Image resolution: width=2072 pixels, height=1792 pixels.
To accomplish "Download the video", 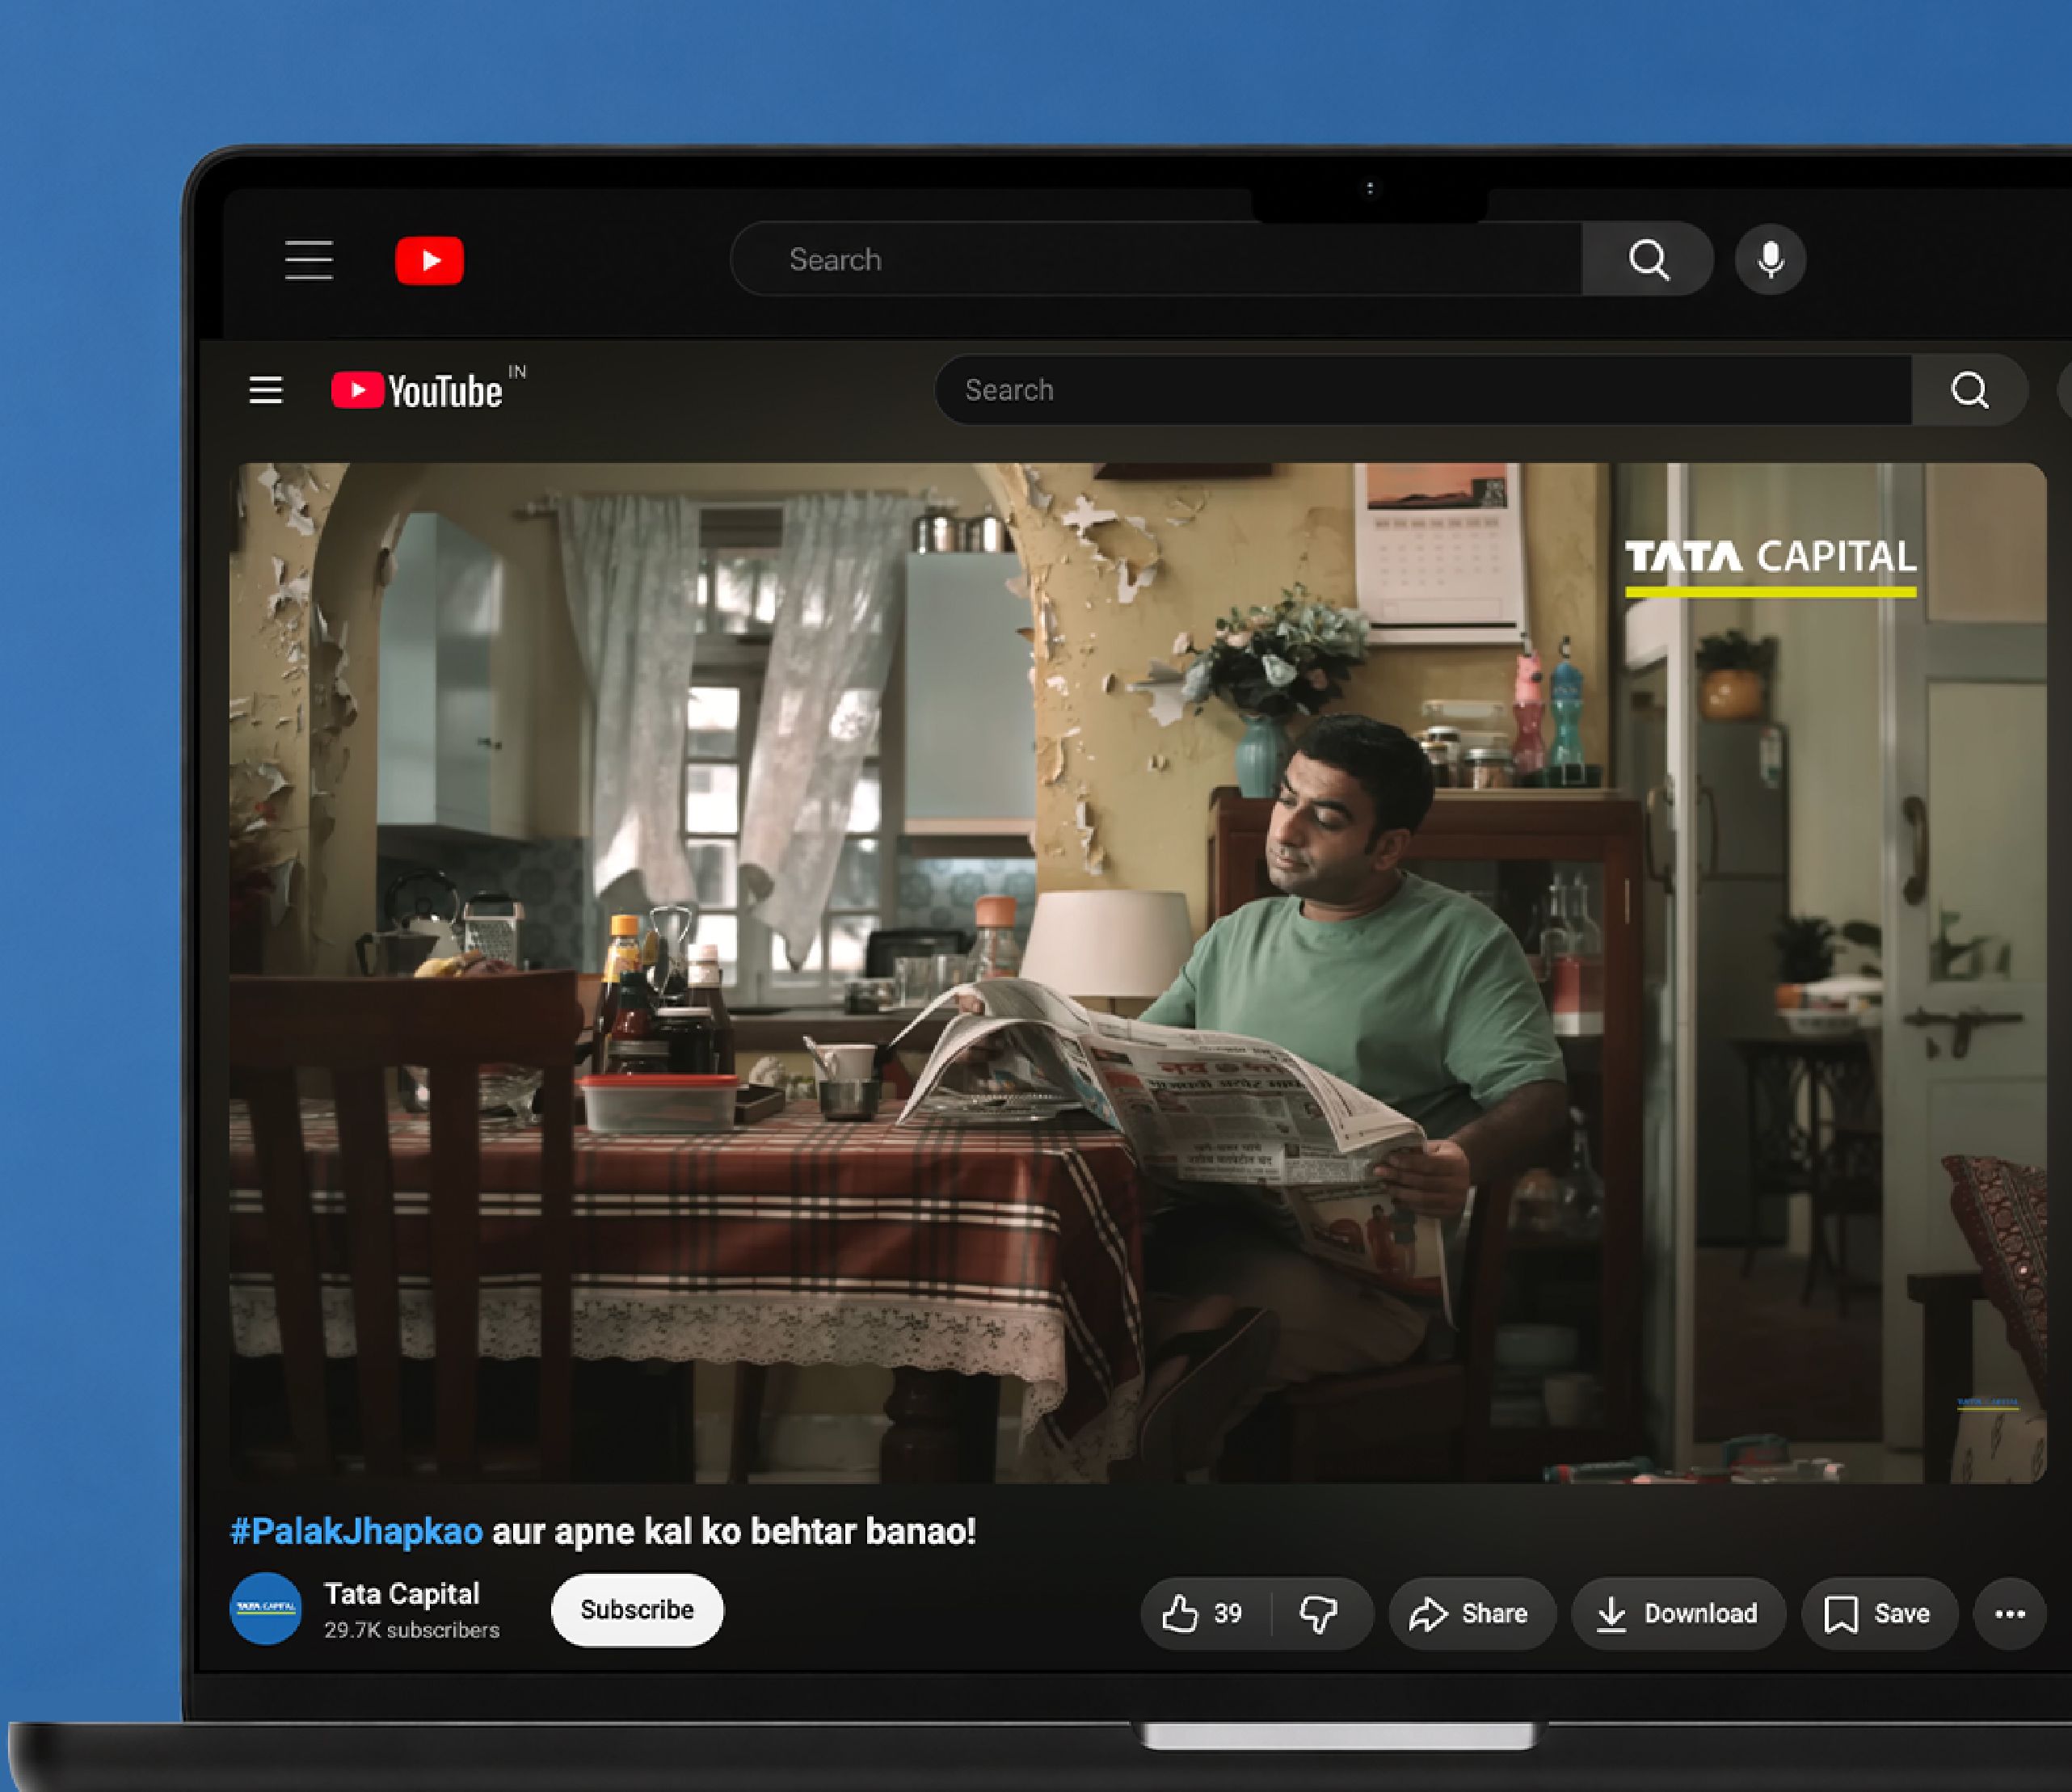I will (x=1678, y=1613).
